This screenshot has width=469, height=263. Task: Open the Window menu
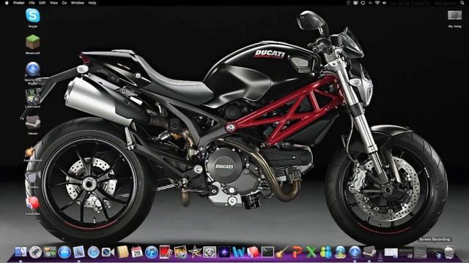[78, 3]
